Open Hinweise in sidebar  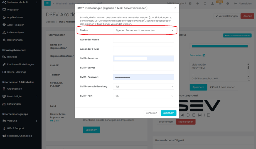(x=12, y=57)
